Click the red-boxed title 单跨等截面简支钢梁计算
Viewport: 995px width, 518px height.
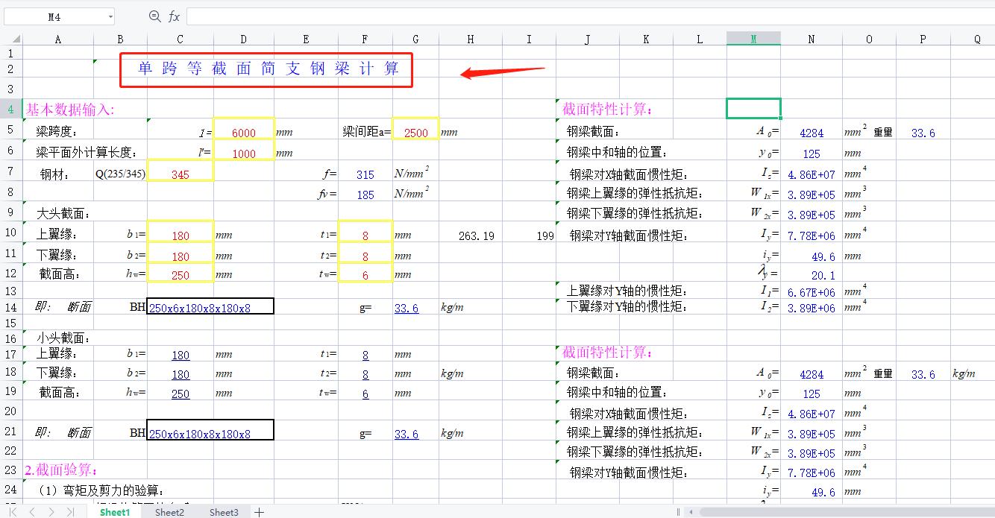click(x=266, y=68)
